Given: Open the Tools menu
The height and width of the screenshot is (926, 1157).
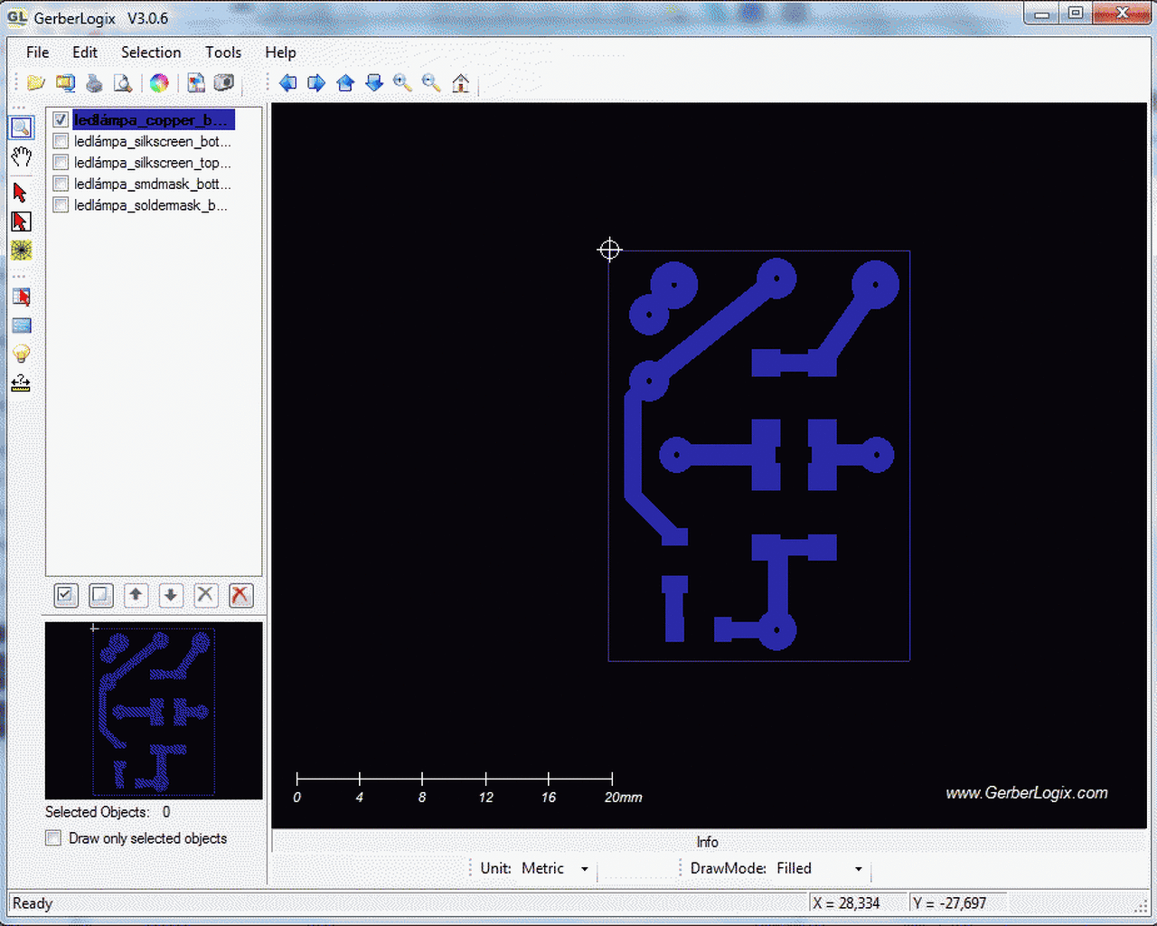Looking at the screenshot, I should [222, 52].
